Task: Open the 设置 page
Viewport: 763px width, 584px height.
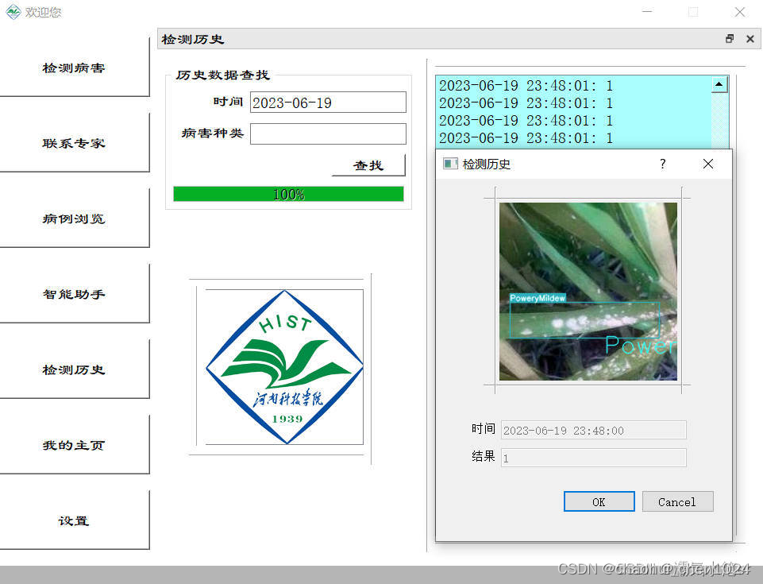Action: pos(74,520)
